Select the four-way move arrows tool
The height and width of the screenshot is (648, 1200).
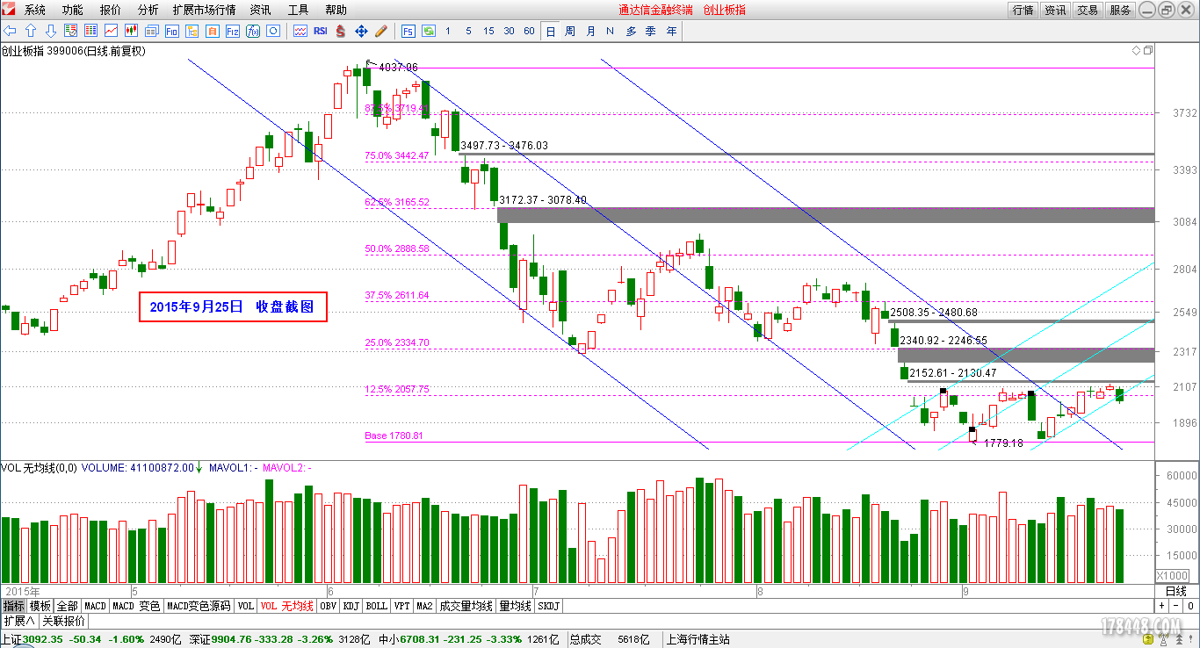click(x=361, y=31)
